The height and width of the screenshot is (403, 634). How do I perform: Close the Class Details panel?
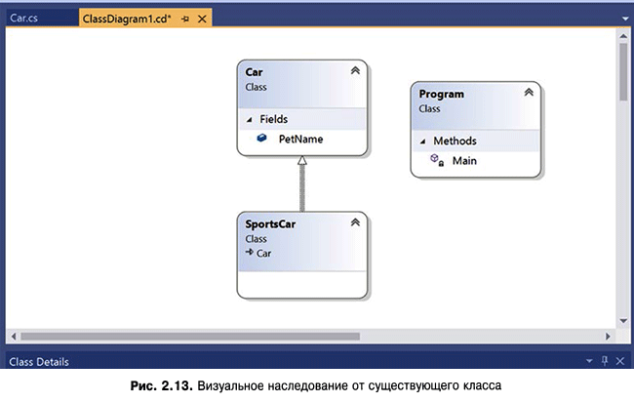[622, 361]
